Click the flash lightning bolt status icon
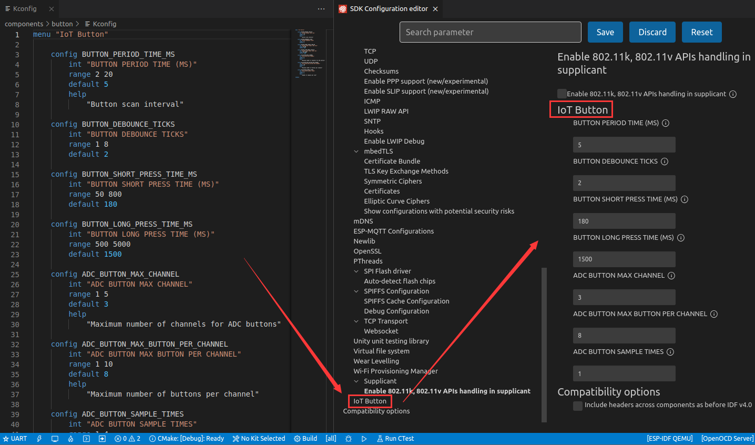The width and height of the screenshot is (755, 445). pos(39,439)
